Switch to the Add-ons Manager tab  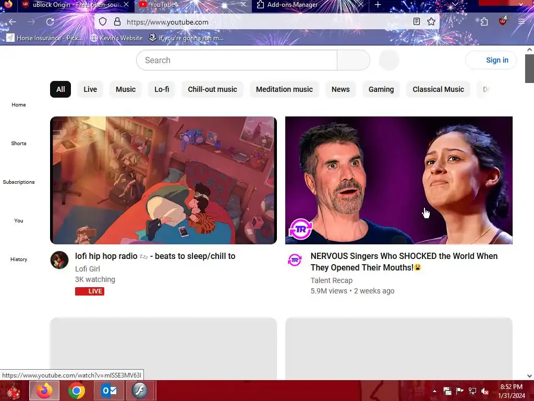tap(310, 5)
